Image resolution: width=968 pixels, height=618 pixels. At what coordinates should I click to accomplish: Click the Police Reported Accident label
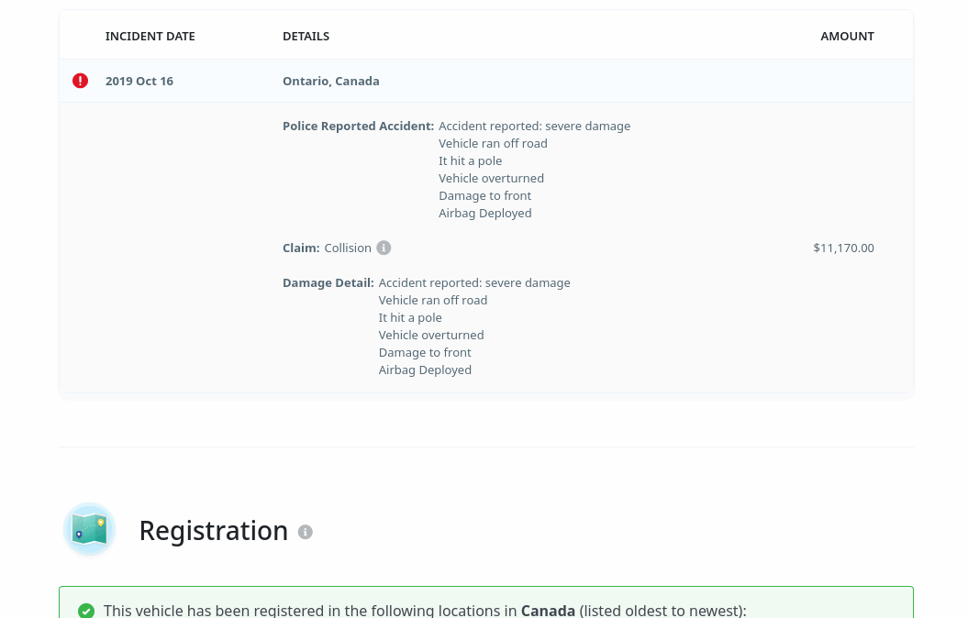[359, 126]
